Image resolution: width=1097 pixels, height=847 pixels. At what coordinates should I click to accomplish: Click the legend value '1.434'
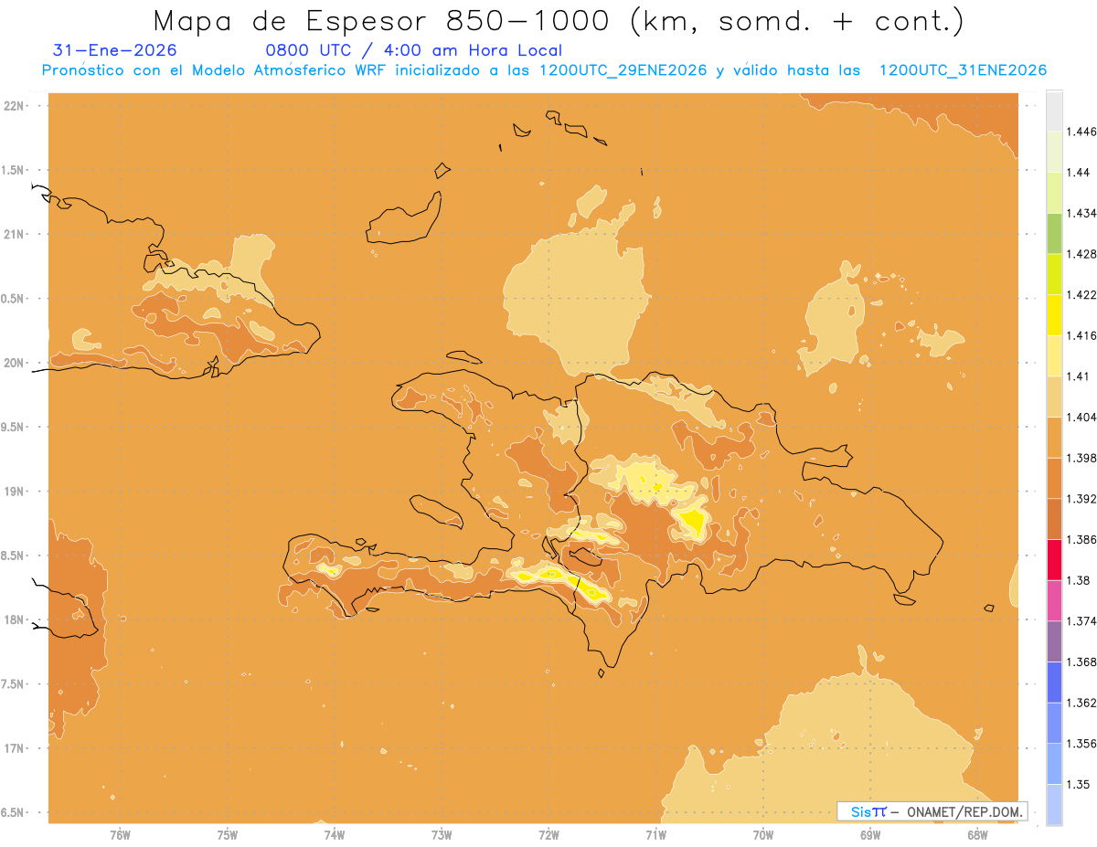pyautogui.click(x=1082, y=213)
